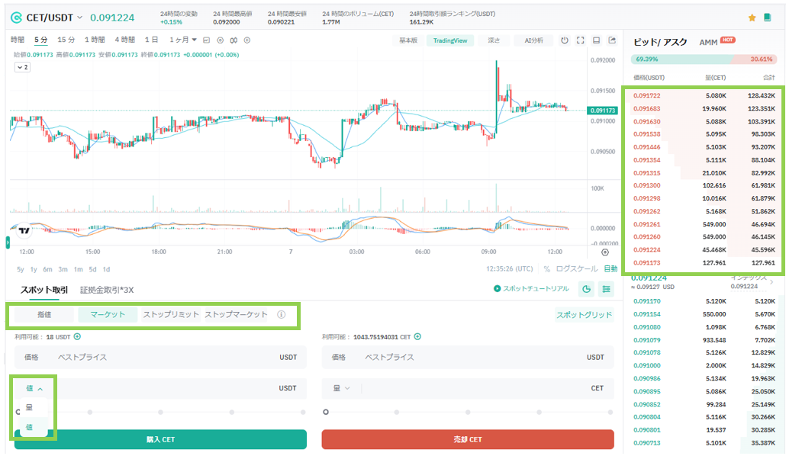This screenshot has width=786, height=456.
Task: Toggle ログスケール log scale
Action: click(x=576, y=269)
